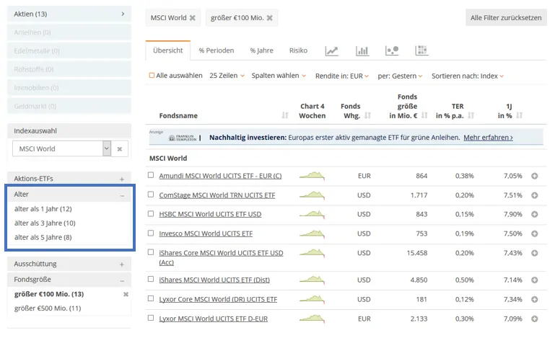Open the Spalten wählen dropdown
555x338 pixels.
coord(279,76)
